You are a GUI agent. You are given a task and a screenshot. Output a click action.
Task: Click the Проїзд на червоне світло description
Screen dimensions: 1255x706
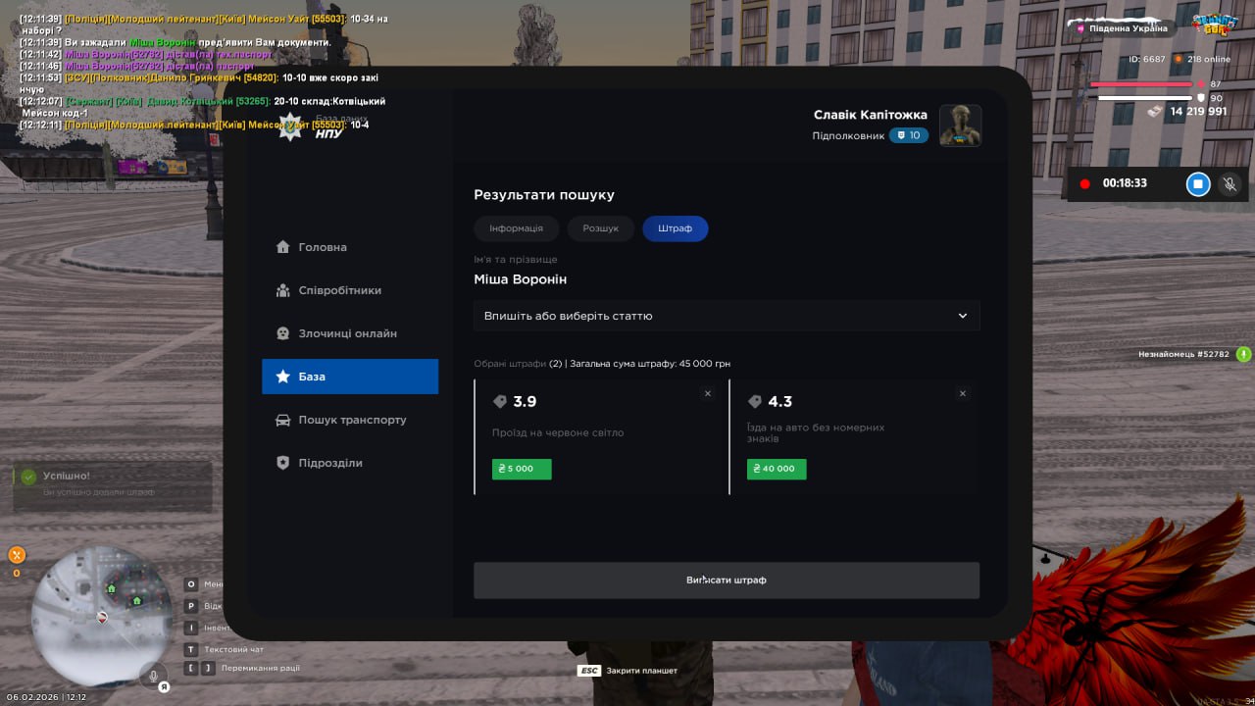(558, 432)
